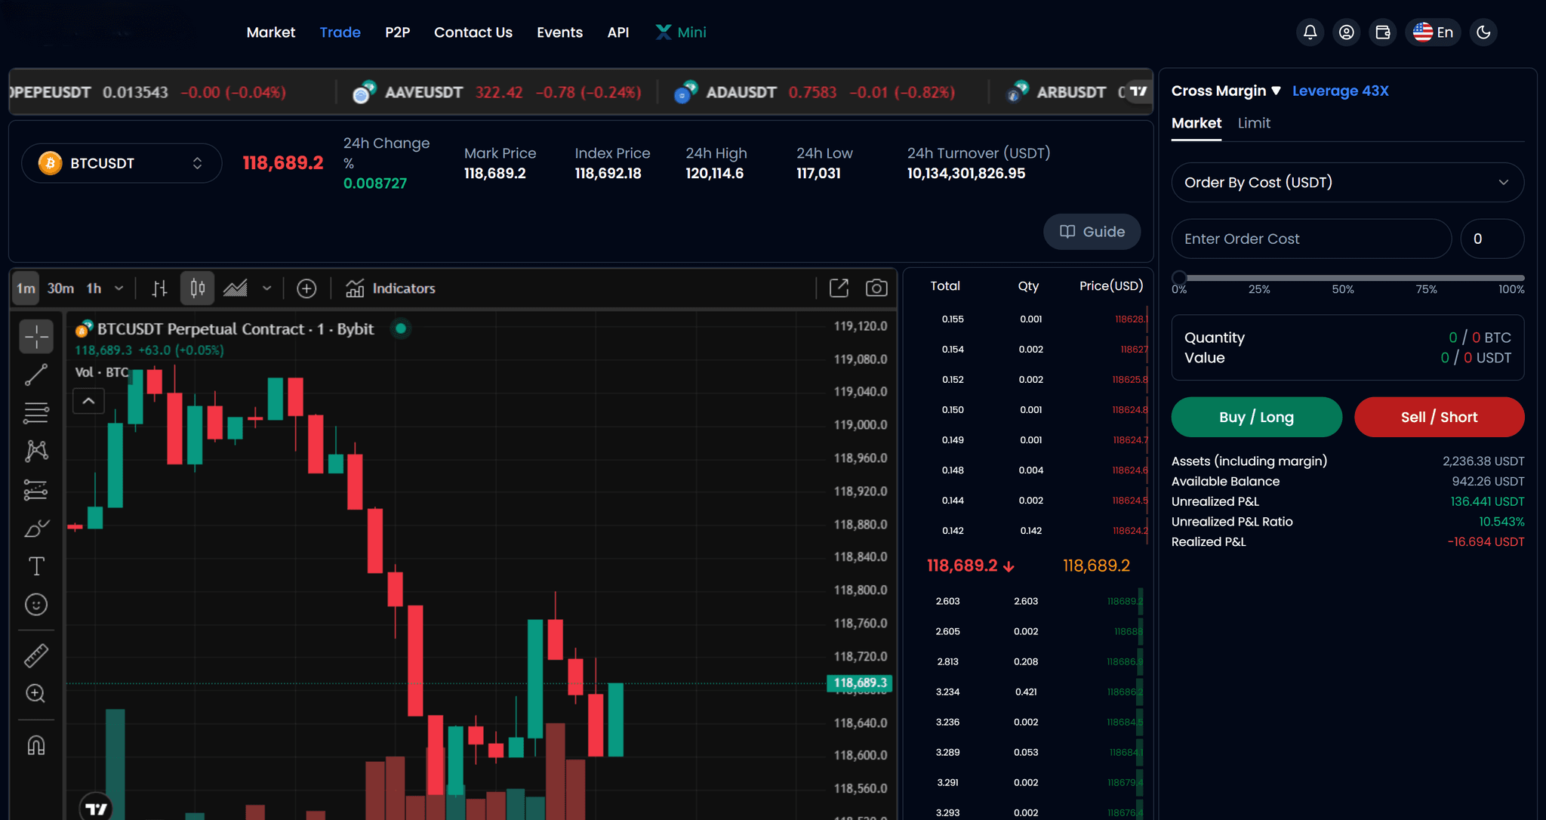The width and height of the screenshot is (1546, 820).
Task: Collapse the chart legend with chevron
Action: point(88,401)
